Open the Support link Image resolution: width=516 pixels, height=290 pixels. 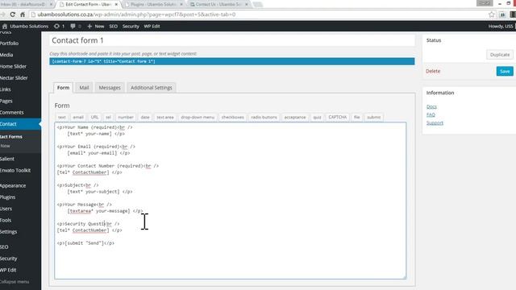[x=435, y=122]
